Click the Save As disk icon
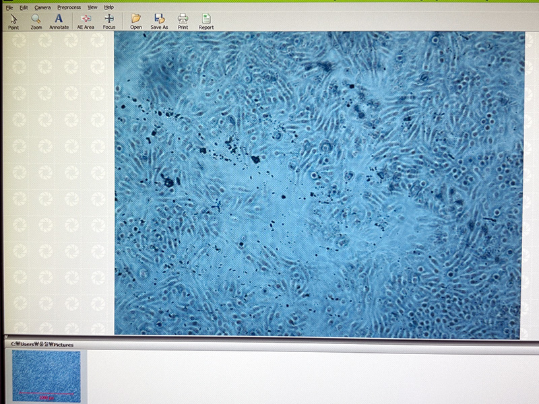The height and width of the screenshot is (404, 539). click(x=160, y=21)
